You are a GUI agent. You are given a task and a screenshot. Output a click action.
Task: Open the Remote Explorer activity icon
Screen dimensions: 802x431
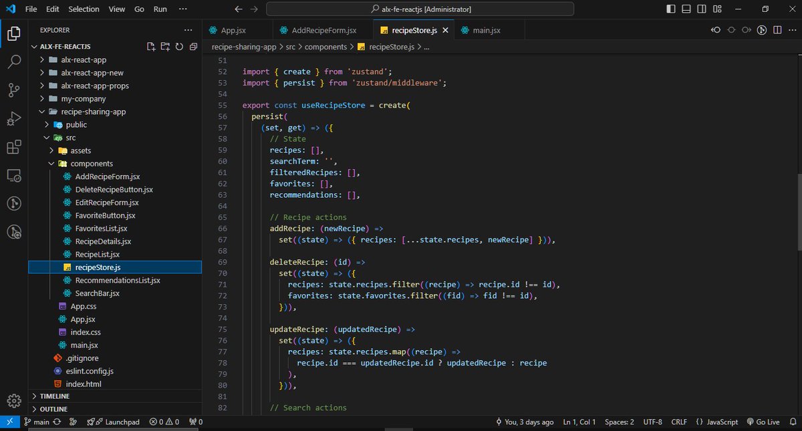(14, 176)
